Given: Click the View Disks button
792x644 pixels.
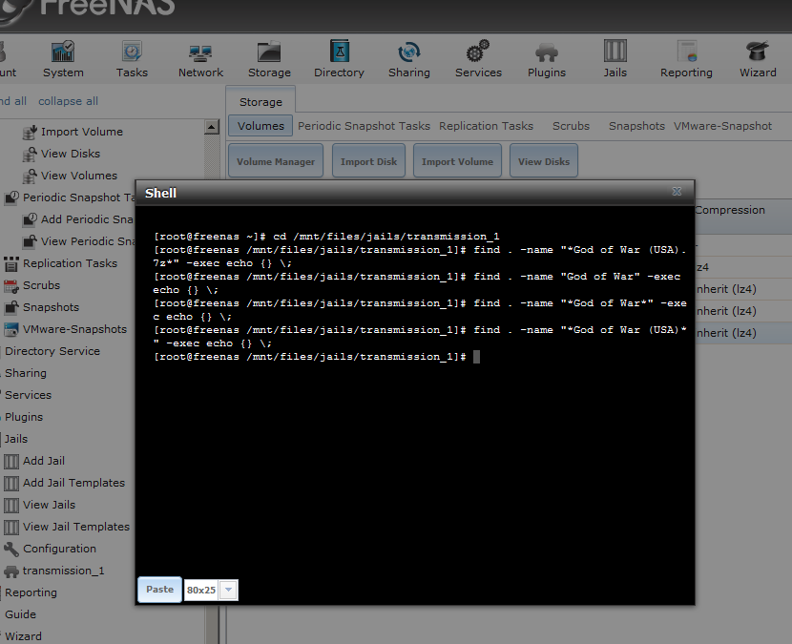Looking at the screenshot, I should [x=544, y=161].
